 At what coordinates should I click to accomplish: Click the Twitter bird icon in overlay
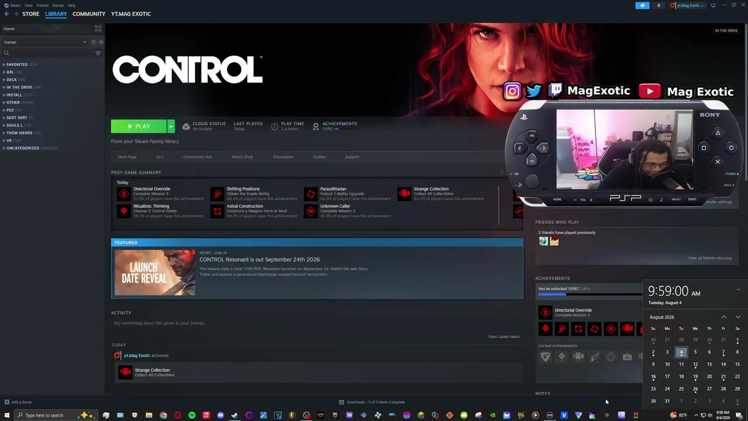pyautogui.click(x=534, y=91)
